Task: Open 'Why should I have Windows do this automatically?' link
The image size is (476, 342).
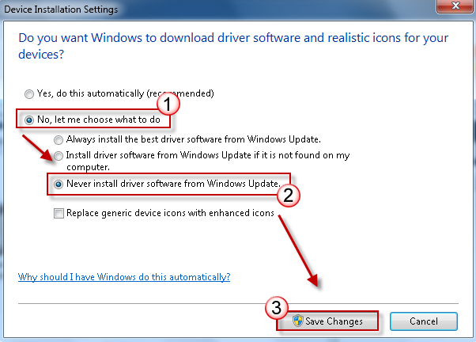Action: click(x=124, y=277)
